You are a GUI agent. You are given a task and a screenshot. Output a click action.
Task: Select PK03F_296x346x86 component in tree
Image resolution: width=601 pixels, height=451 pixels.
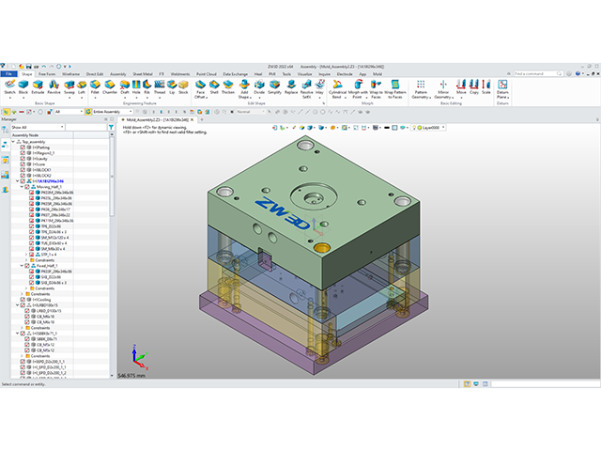tap(56, 272)
